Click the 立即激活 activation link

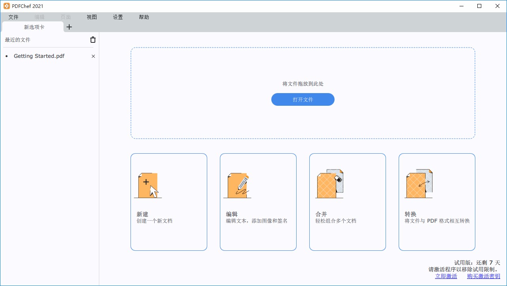pos(446,276)
